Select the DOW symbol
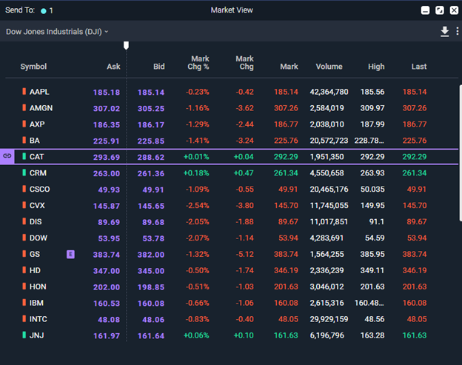This screenshot has height=365, width=462. click(38, 238)
